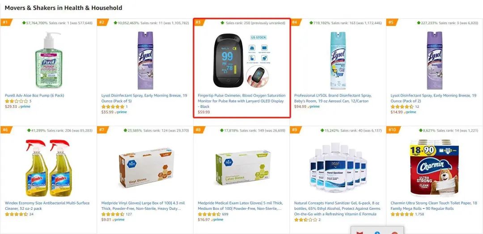Open the Lysol Early Morning Breeze Pack of 5 link
Viewport: 483px width, 234px height.
click(144, 98)
